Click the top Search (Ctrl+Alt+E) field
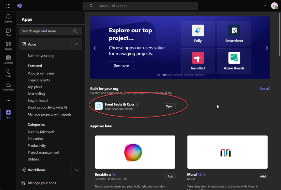 coord(140,6)
